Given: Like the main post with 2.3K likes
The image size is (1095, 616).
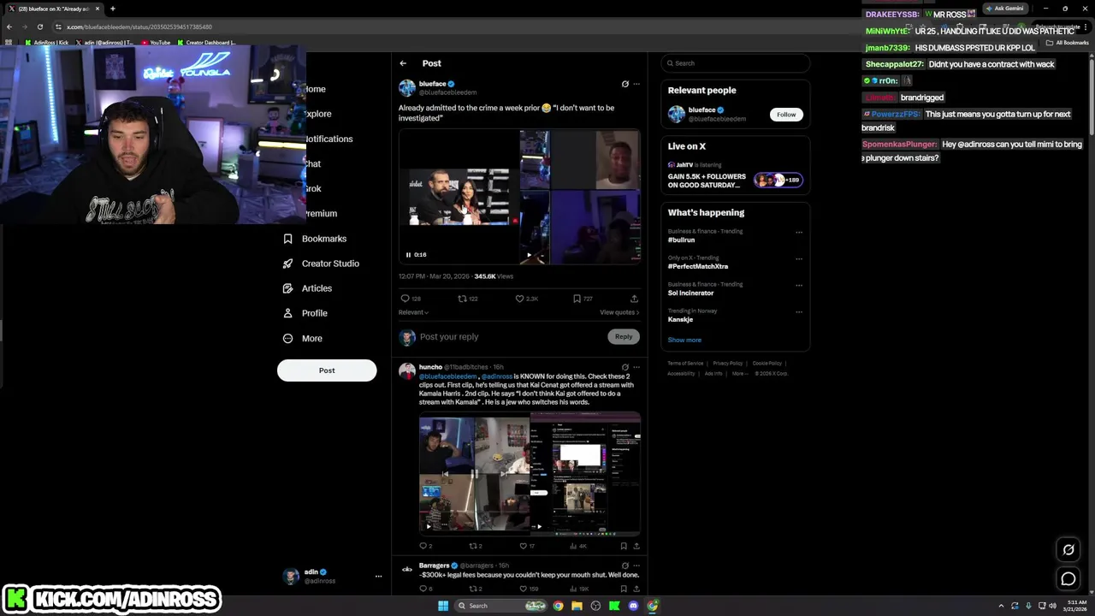Looking at the screenshot, I should tap(526, 299).
